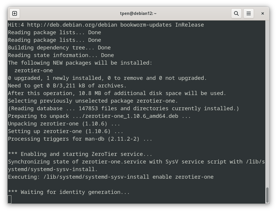Click the search magnifier icon
Screen dimensions: 277x212
coord(236,13)
